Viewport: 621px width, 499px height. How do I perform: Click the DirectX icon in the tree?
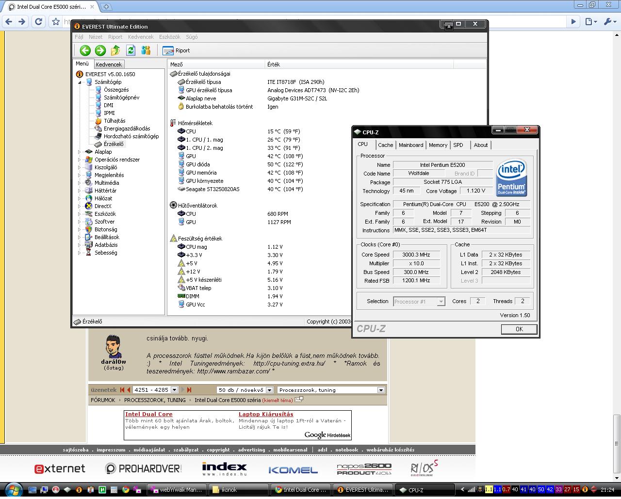89,206
